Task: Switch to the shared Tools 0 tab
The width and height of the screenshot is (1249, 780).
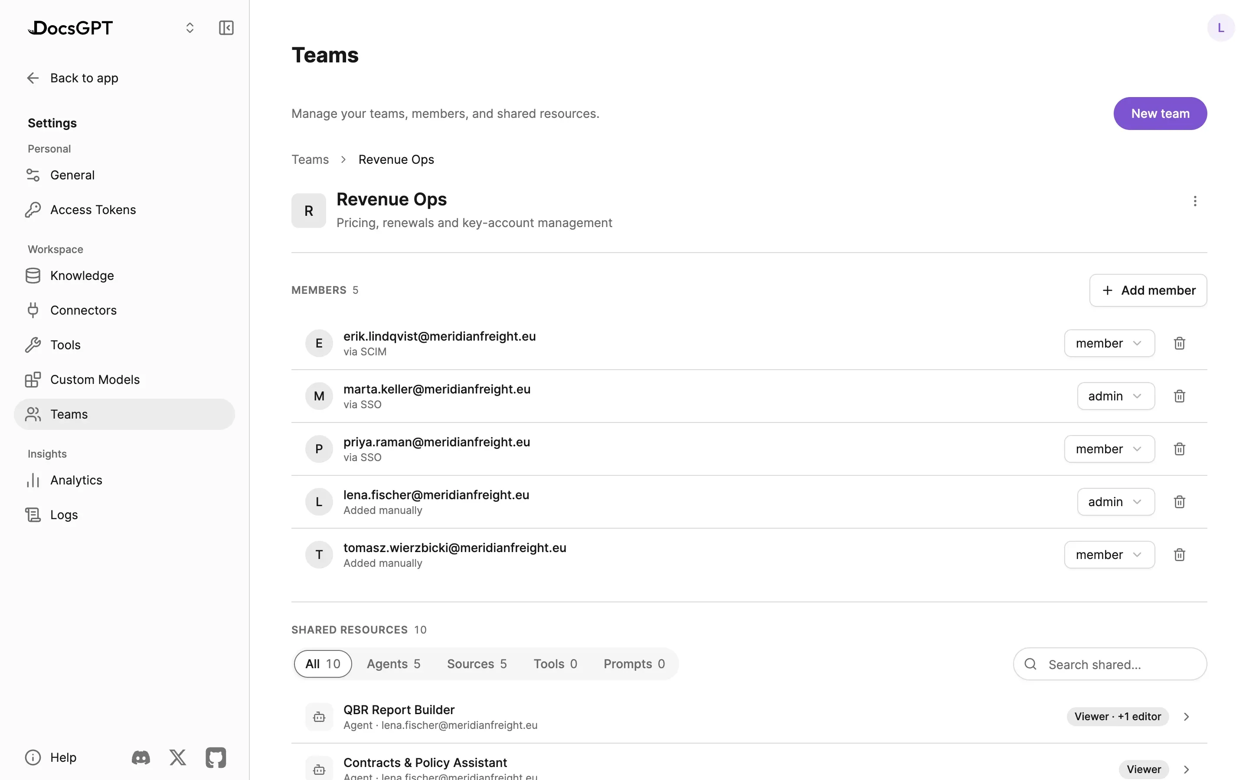Action: [555, 664]
